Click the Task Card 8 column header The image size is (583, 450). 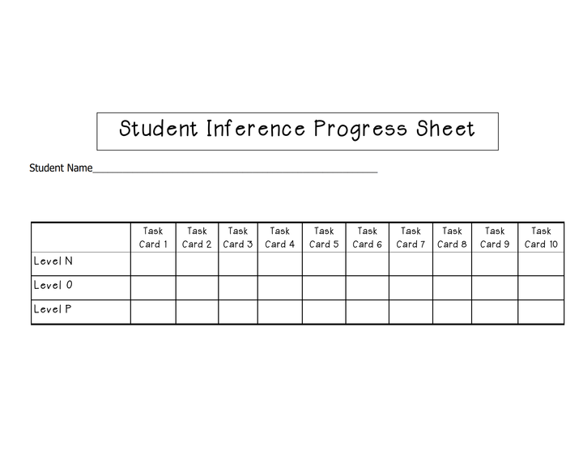tap(452, 237)
